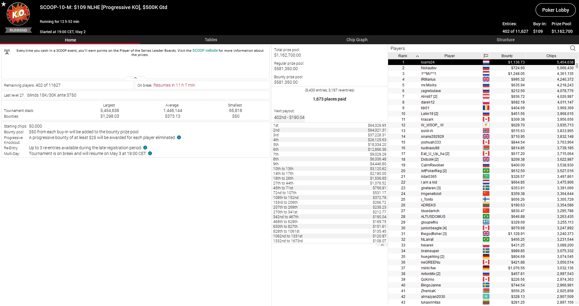Select player row CalmRevolver
Screen dimensions: 579x306
[482, 165]
